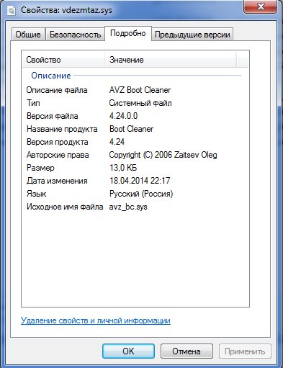
Task: Switch to the Общие tab
Action: (28, 35)
